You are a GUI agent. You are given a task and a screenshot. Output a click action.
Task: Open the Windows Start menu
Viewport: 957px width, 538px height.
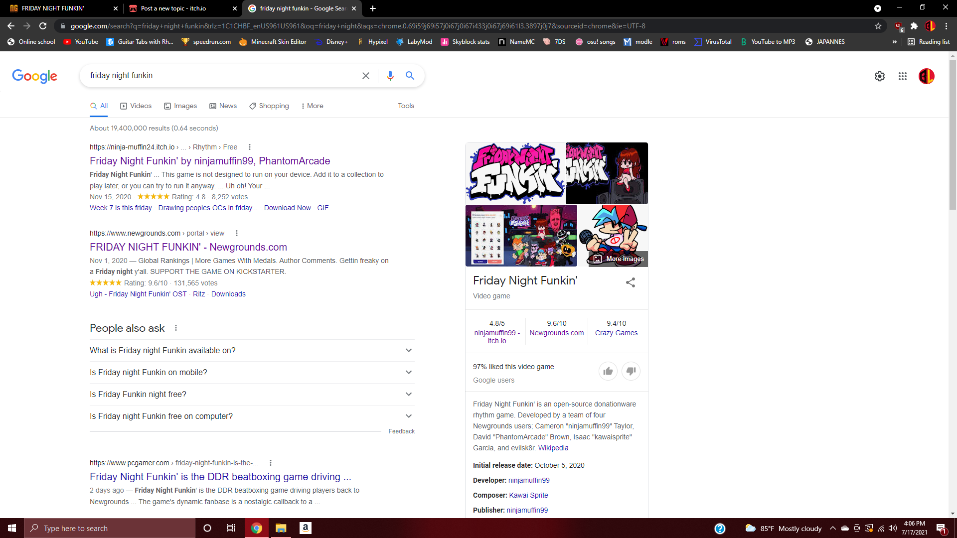click(12, 528)
